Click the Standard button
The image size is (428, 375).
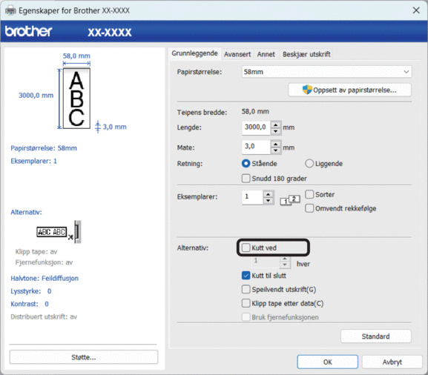[x=375, y=336]
